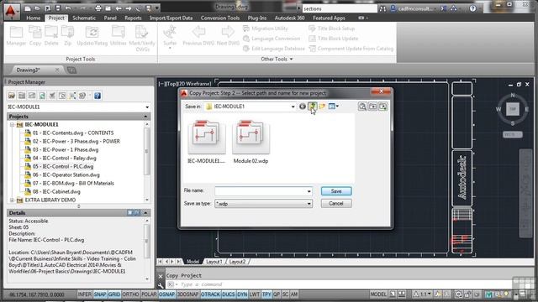Click the Open Project icon in Project Manager

[12, 96]
